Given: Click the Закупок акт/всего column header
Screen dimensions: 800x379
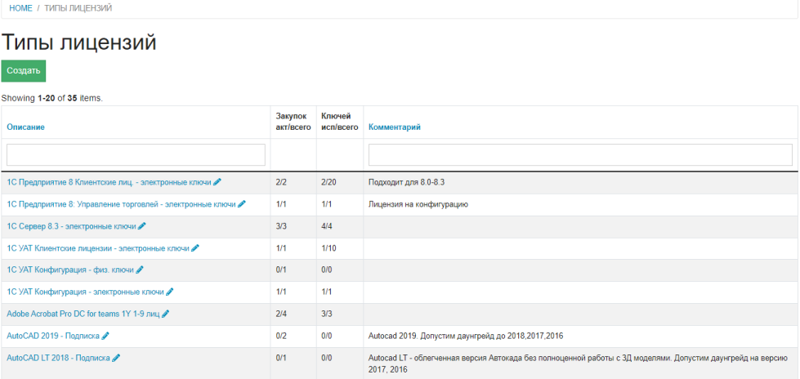Looking at the screenshot, I should point(293,122).
